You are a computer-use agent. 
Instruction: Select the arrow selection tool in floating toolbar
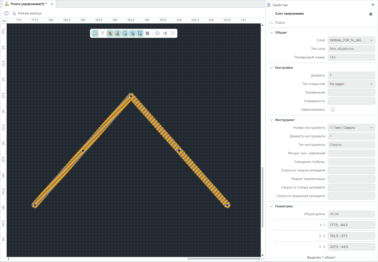click(x=95, y=33)
